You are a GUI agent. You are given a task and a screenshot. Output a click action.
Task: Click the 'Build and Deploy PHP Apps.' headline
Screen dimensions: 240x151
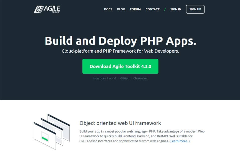pos(121,41)
